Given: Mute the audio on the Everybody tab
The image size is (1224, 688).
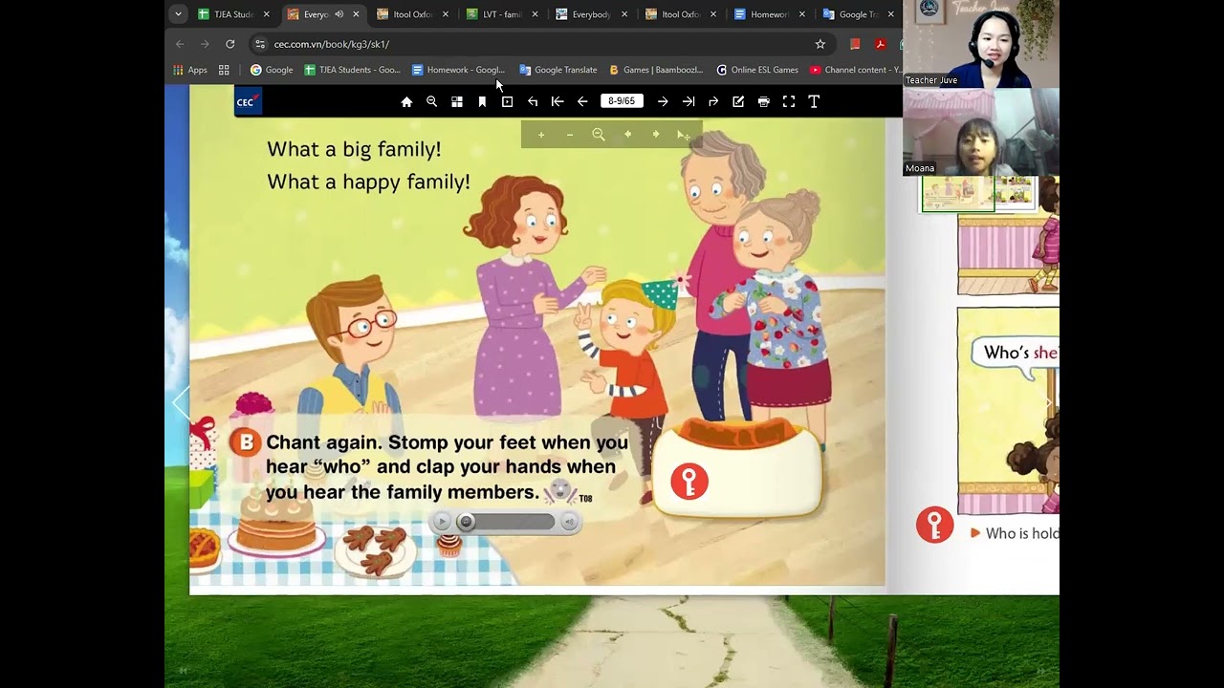Looking at the screenshot, I should coord(339,14).
